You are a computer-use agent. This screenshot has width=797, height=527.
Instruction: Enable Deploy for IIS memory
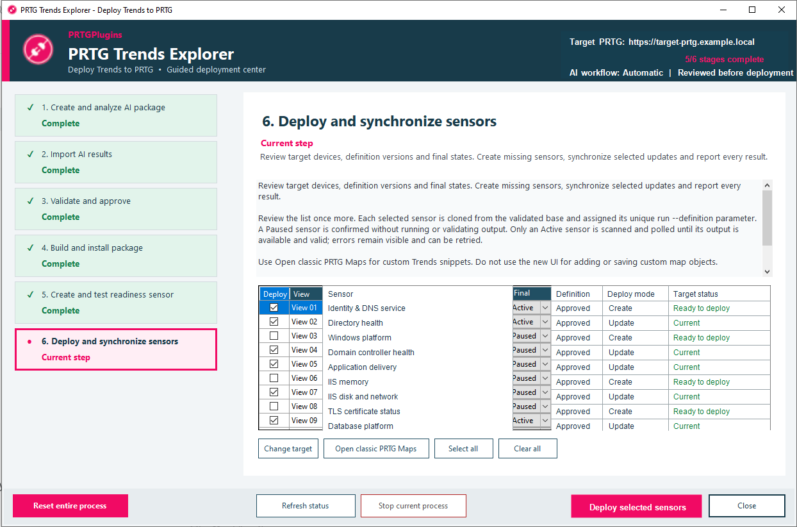274,378
